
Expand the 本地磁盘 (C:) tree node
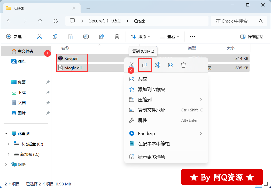[9, 144]
